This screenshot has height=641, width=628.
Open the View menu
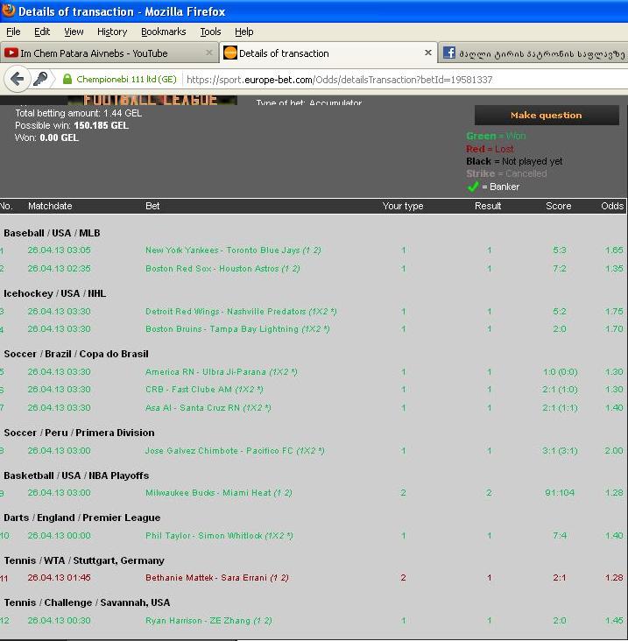(74, 32)
